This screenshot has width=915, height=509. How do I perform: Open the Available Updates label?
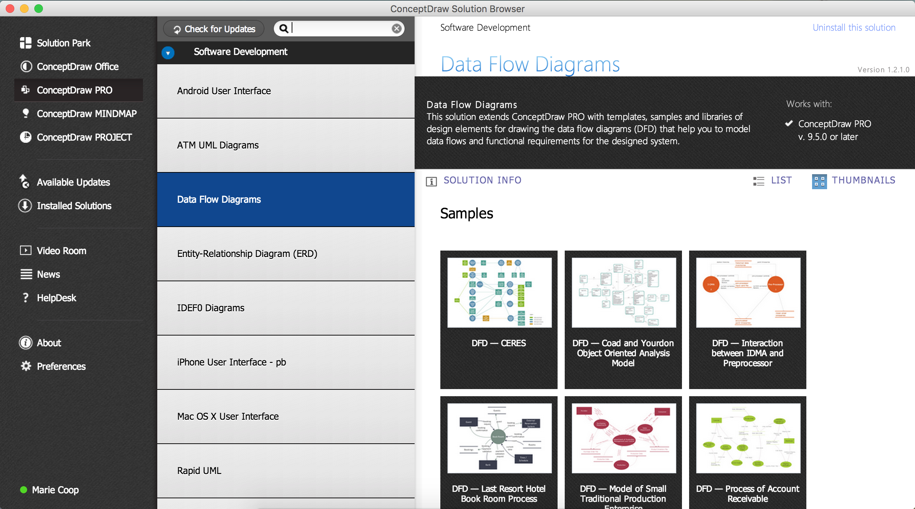click(74, 182)
